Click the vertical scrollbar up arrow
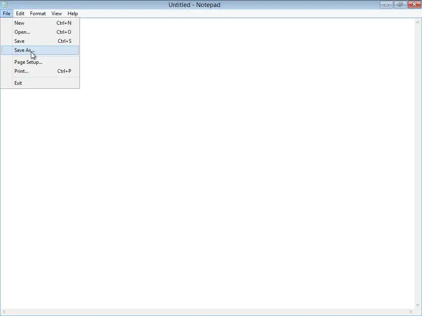The image size is (422, 316). [417, 22]
